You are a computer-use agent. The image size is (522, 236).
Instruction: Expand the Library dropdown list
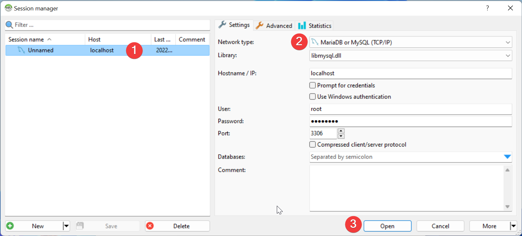pos(508,56)
